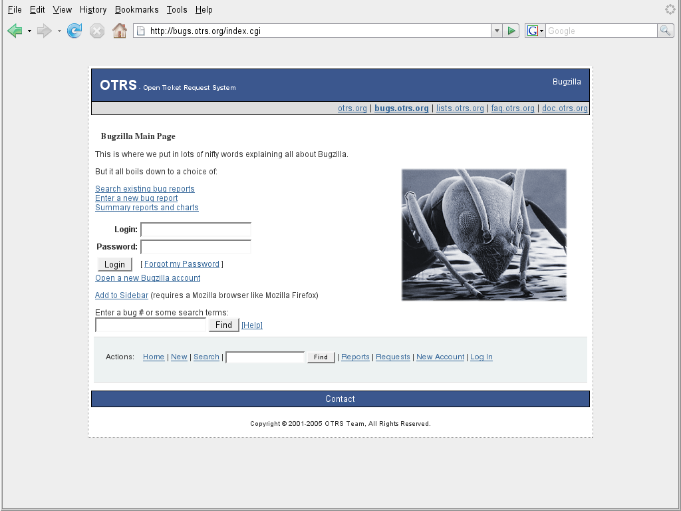Click the Password input field
Screen dimensions: 681x511
(x=196, y=247)
